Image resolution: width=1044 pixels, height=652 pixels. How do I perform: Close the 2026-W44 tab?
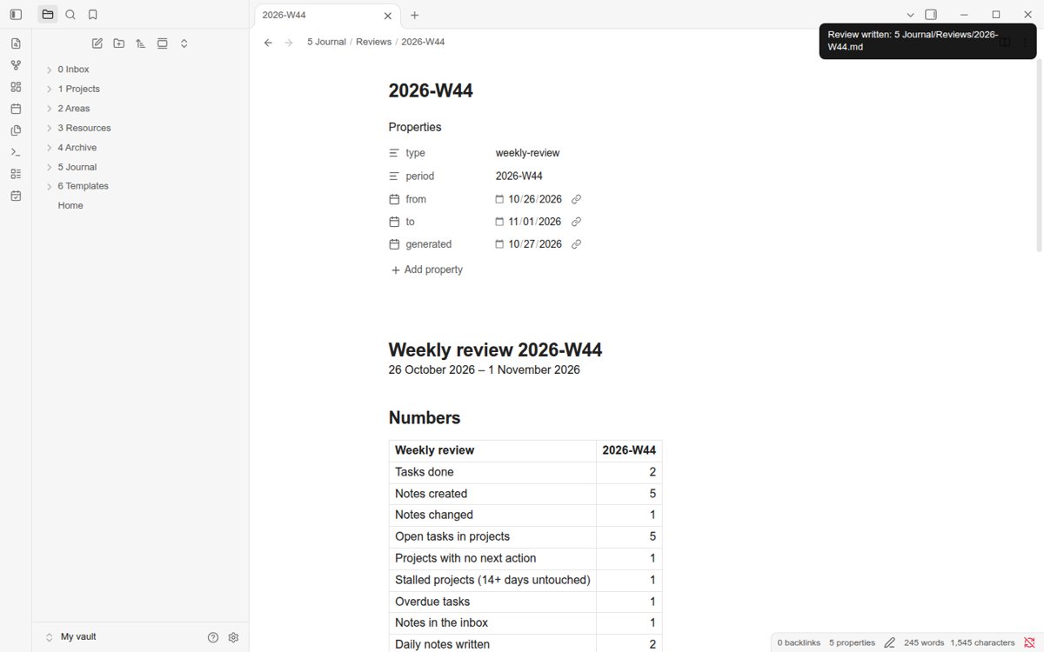(388, 16)
